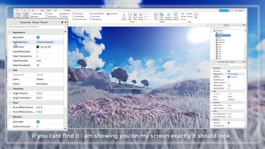Click MaterialColors Click to expand value
The image size is (265, 149).
pos(45,42)
